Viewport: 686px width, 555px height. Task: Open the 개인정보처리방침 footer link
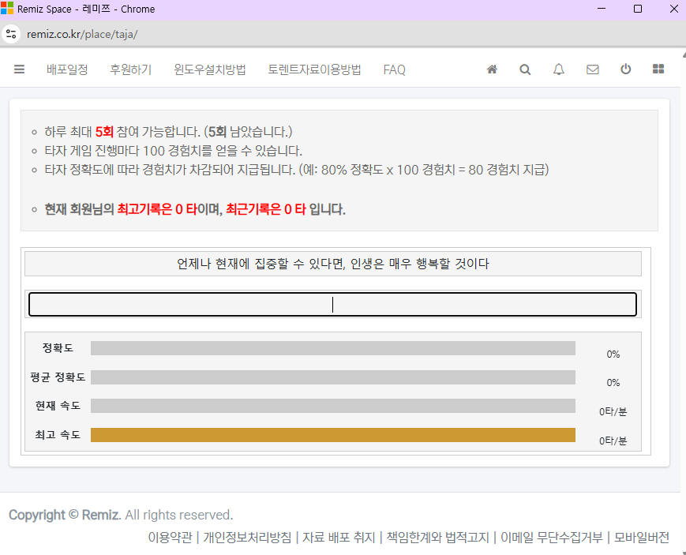(x=247, y=537)
